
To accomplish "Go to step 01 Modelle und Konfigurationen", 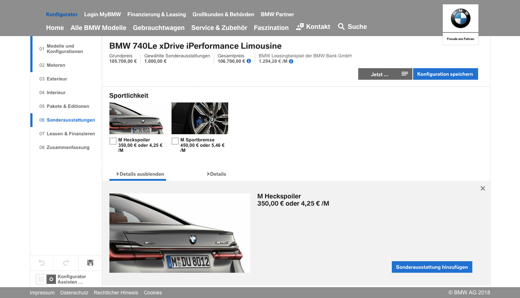I will [65, 49].
